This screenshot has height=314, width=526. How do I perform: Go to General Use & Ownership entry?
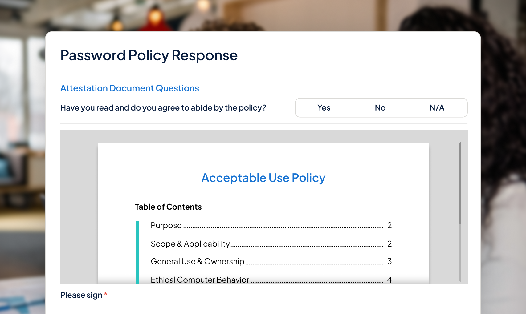(x=197, y=262)
